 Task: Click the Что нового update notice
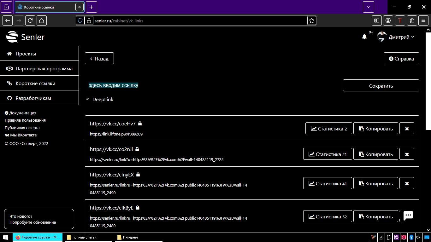pos(39,219)
